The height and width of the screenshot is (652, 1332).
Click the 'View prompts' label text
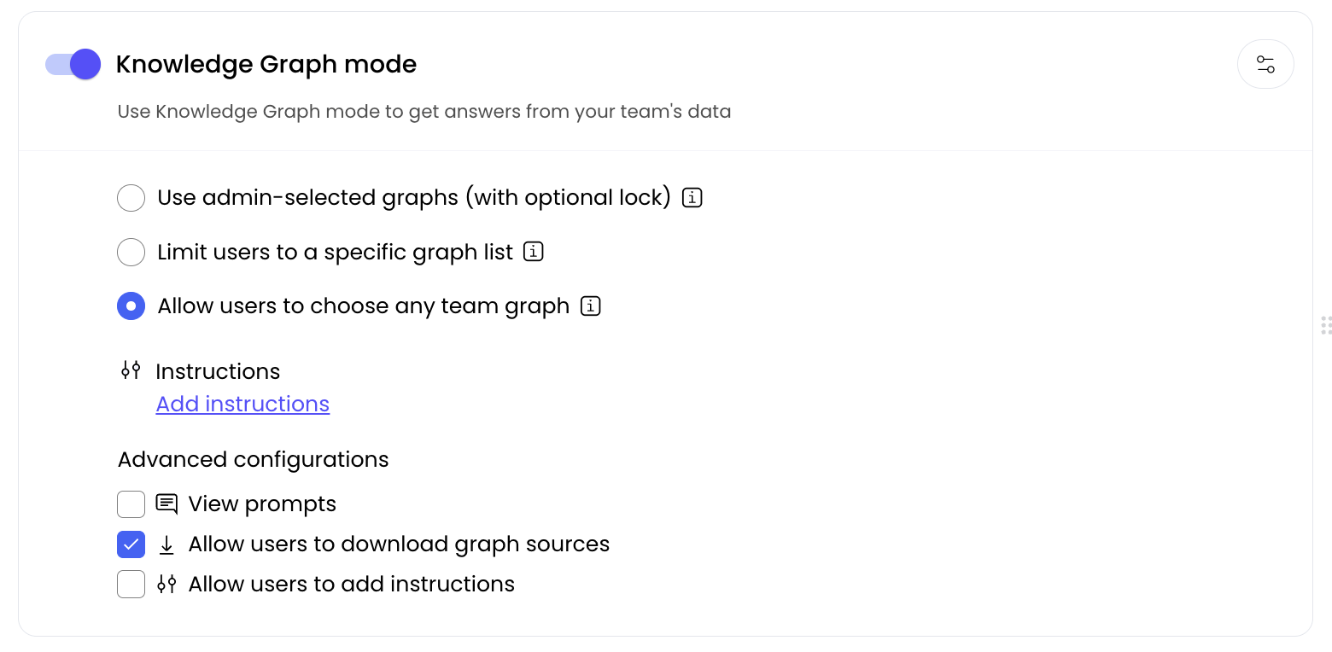coord(262,504)
